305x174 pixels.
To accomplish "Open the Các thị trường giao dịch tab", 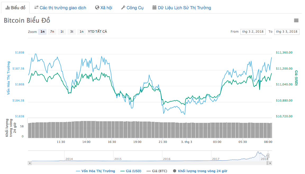I will (60, 8).
